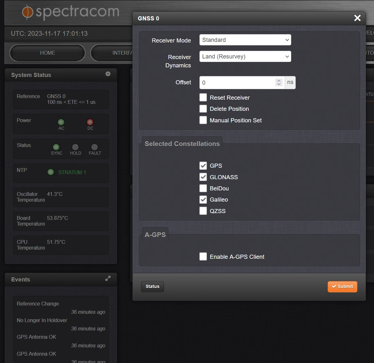
Task: Click the HOLD status indicator
Action: [x=75, y=147]
